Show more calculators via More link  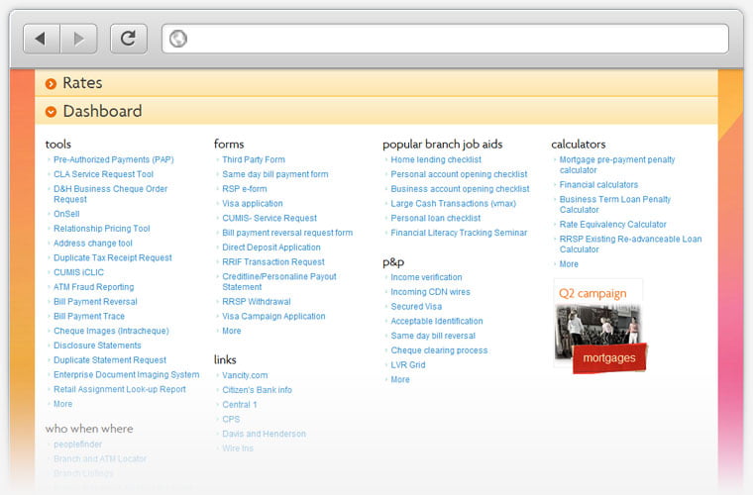pos(569,264)
